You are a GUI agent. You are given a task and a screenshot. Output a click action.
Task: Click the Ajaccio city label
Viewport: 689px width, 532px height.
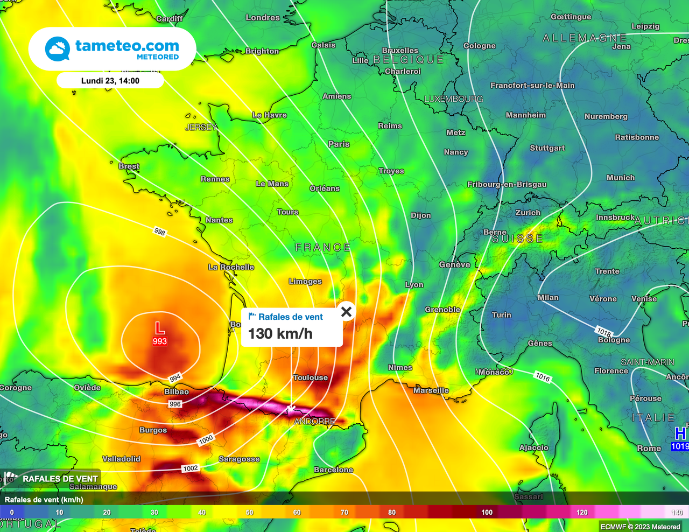[534, 448]
